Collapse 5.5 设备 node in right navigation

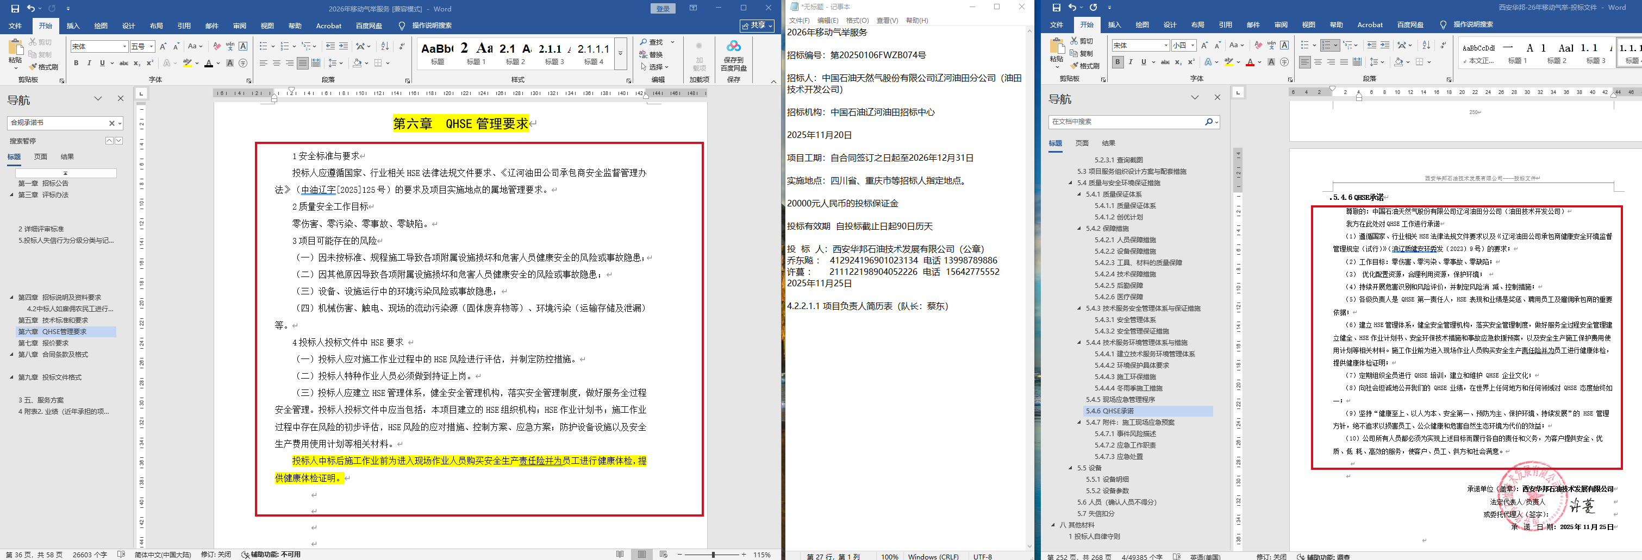point(1071,468)
